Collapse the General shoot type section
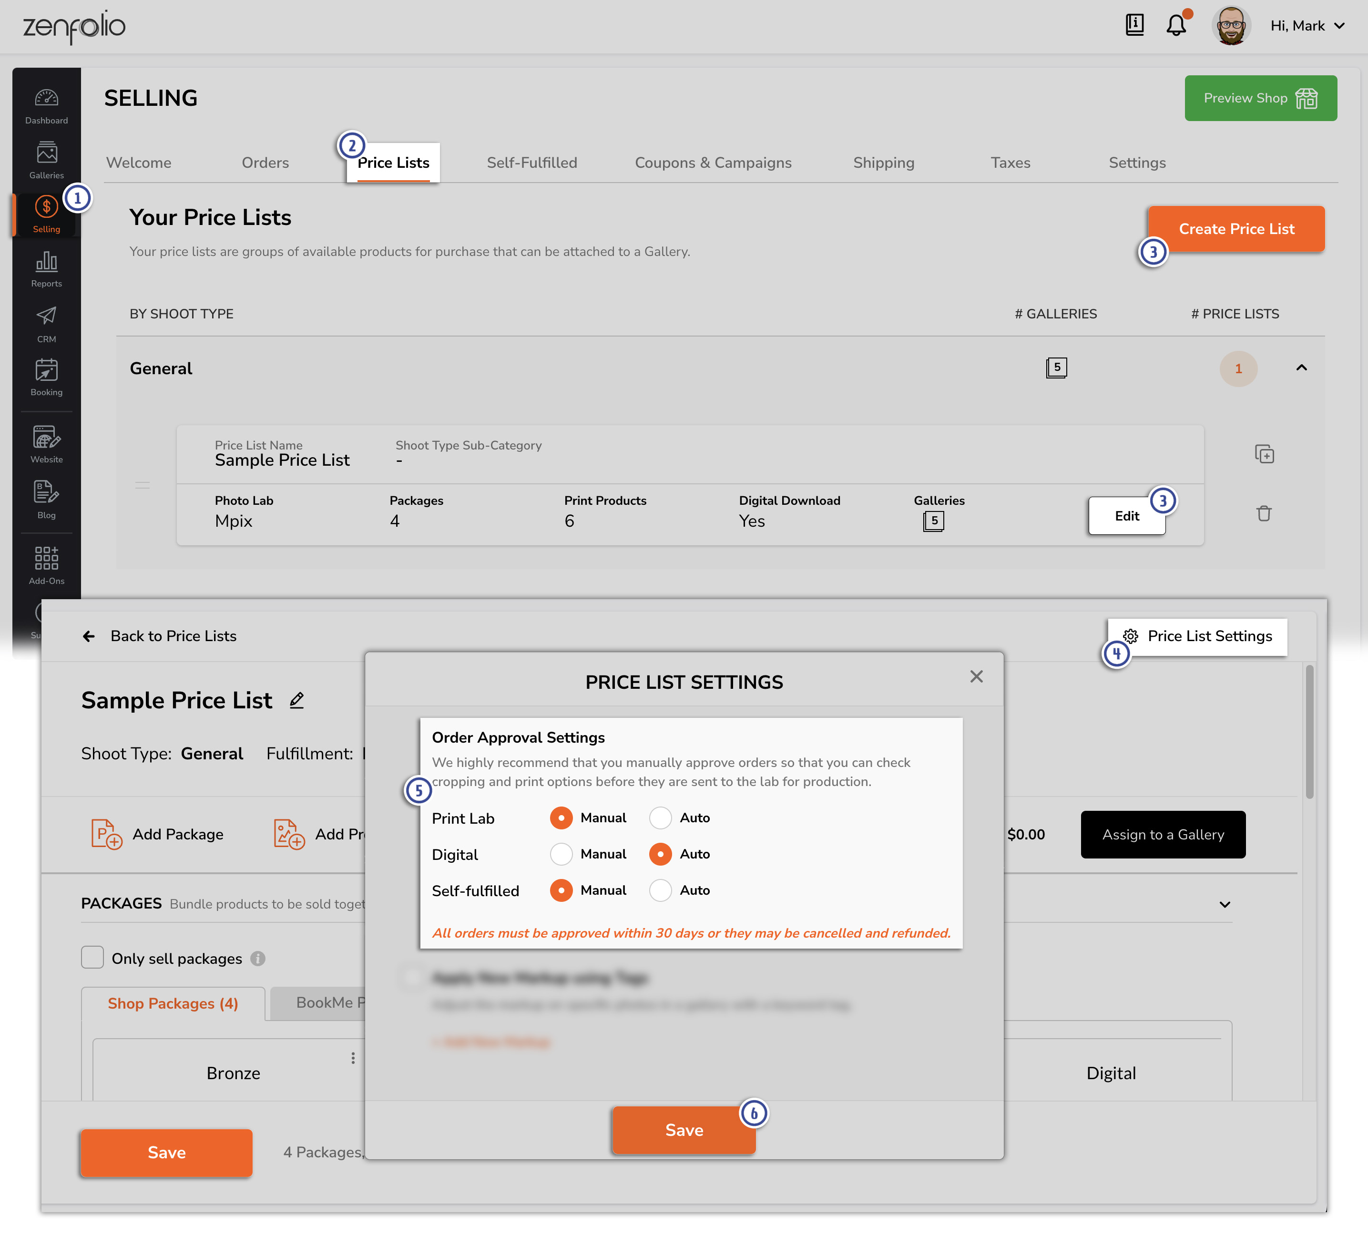This screenshot has width=1368, height=1236. tap(1301, 367)
